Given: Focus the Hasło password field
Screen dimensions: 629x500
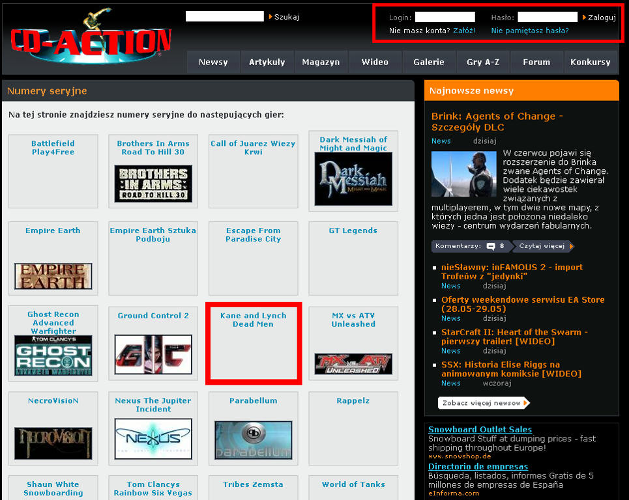Looking at the screenshot, I should [548, 17].
